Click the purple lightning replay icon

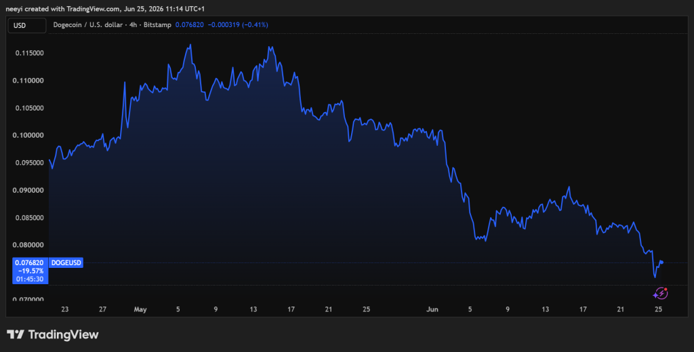660,293
